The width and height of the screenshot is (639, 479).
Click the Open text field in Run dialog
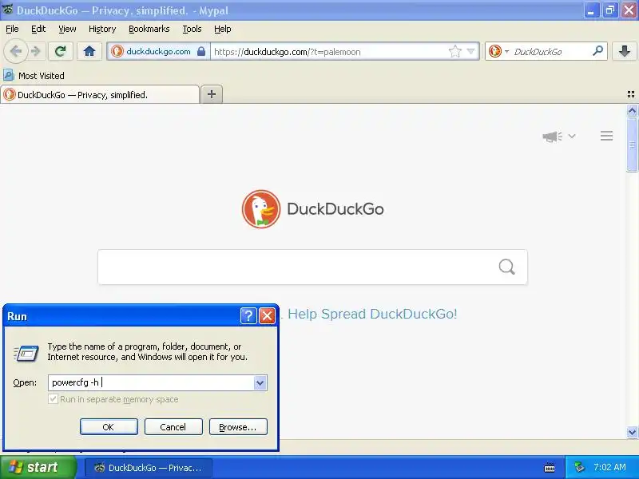click(151, 382)
